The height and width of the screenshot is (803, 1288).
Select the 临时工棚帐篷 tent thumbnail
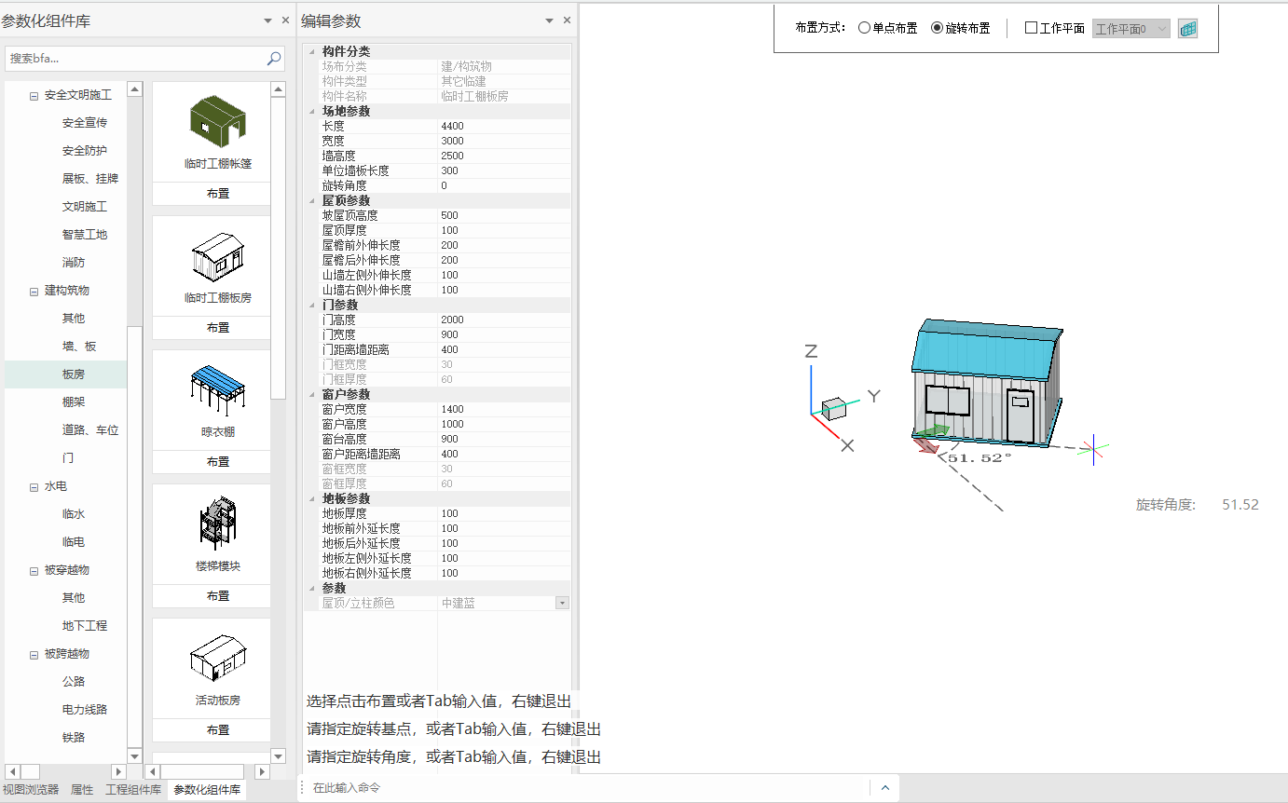(218, 120)
